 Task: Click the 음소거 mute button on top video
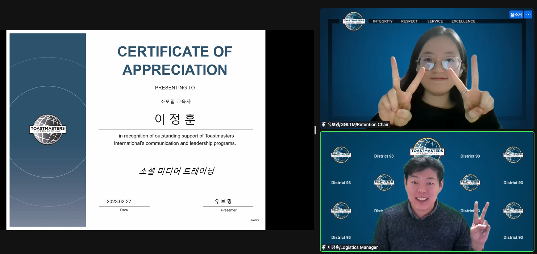tap(516, 14)
